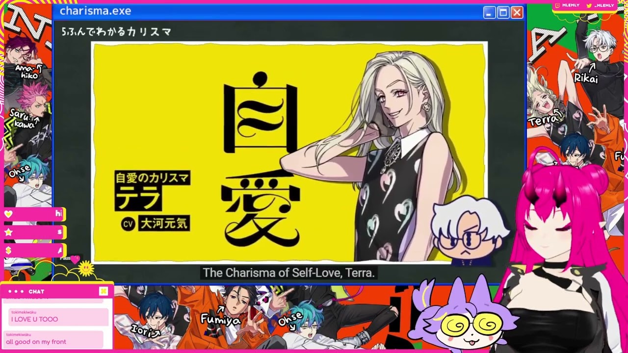Click the chat message 'all good on my front'
The width and height of the screenshot is (628, 353).
coord(36,342)
